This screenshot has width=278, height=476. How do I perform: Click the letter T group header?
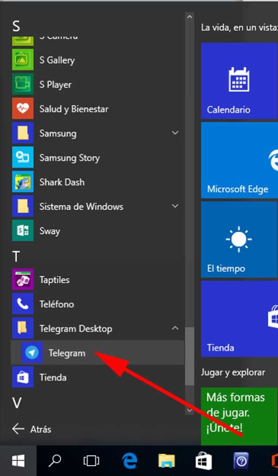point(16,257)
